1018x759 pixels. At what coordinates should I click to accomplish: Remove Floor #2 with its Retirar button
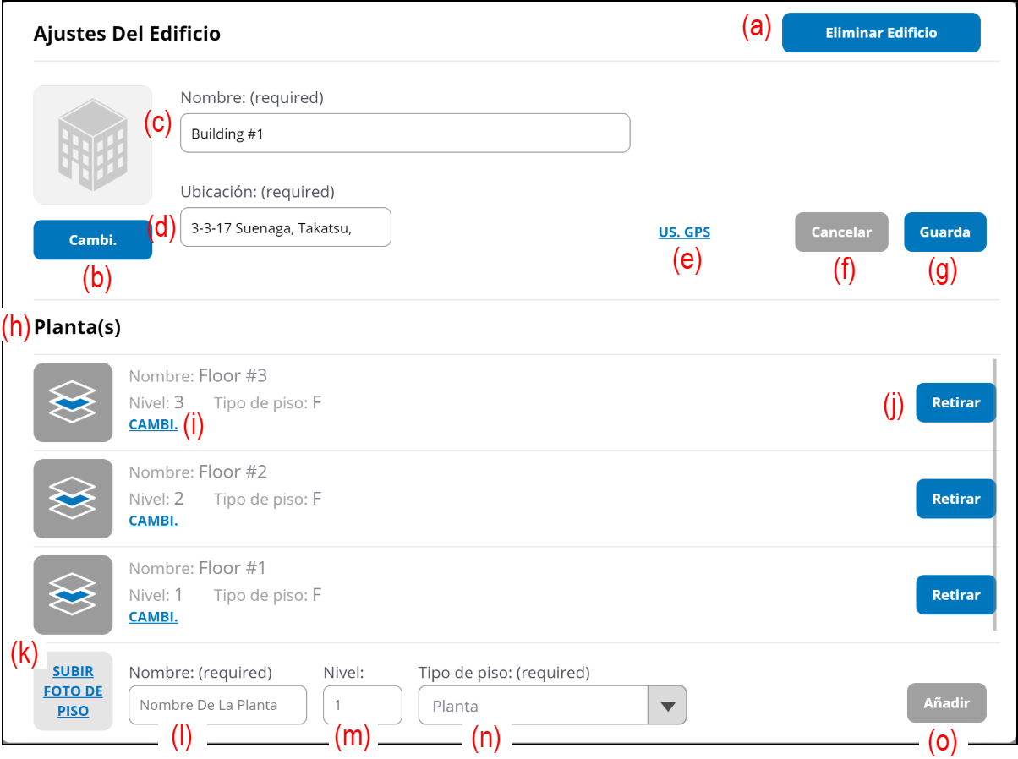tap(955, 499)
